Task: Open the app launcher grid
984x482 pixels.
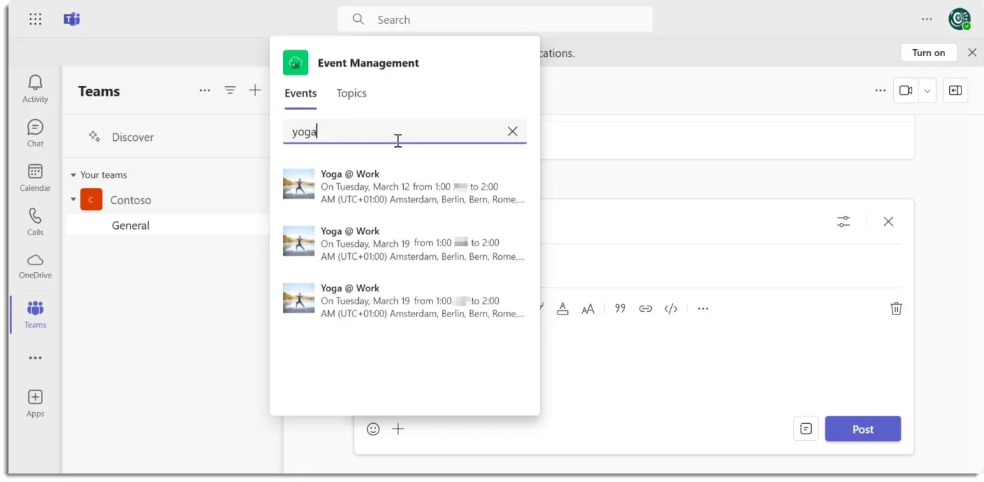Action: pyautogui.click(x=36, y=19)
